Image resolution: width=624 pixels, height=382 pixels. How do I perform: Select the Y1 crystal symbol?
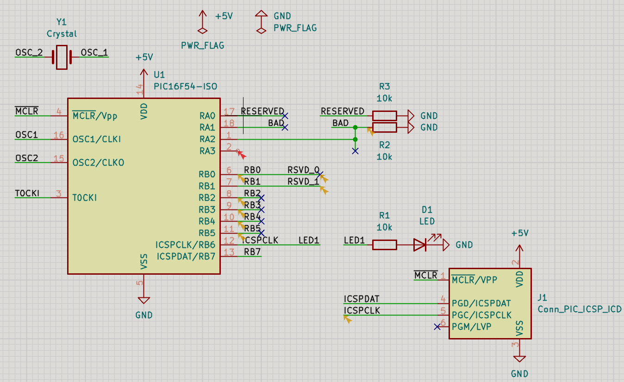pos(62,57)
